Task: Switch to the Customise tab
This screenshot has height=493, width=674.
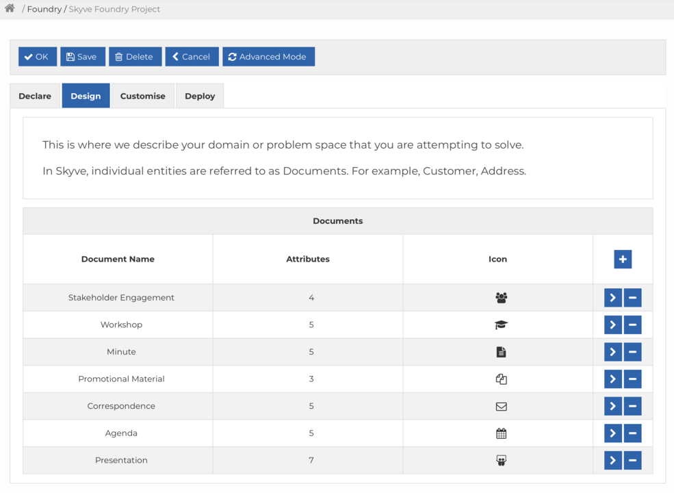Action: pos(143,96)
